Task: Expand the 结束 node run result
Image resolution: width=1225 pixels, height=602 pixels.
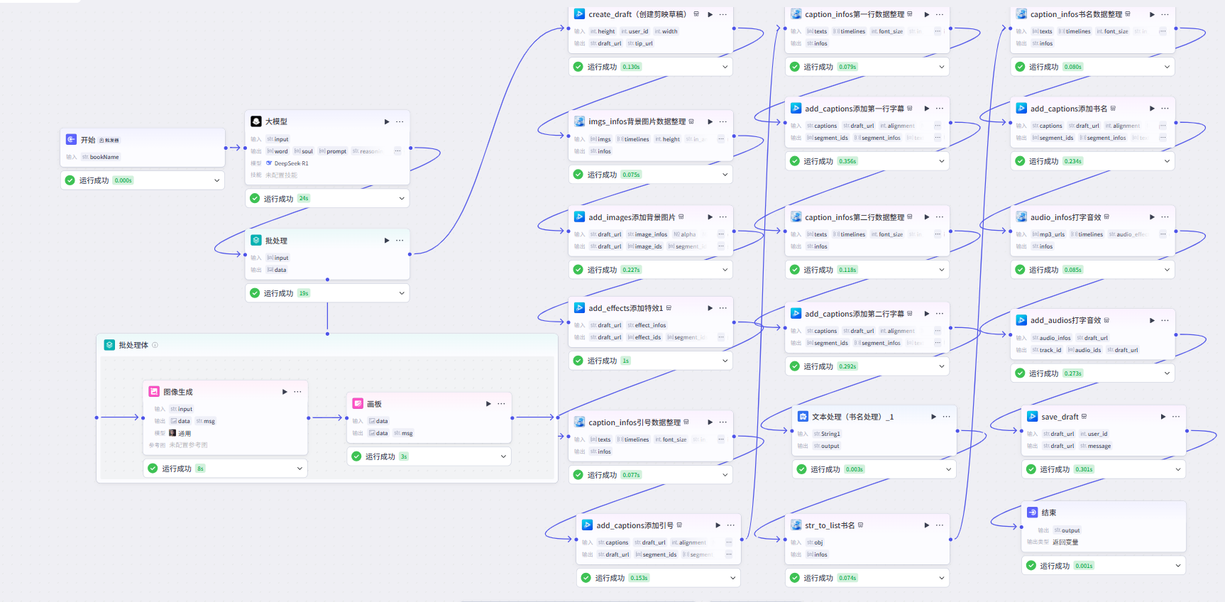Action: coord(1177,566)
